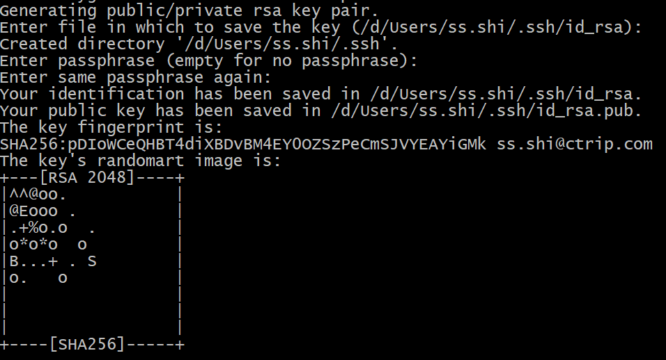
Task: Click the "The key's randomart image is" line
Action: click(139, 161)
